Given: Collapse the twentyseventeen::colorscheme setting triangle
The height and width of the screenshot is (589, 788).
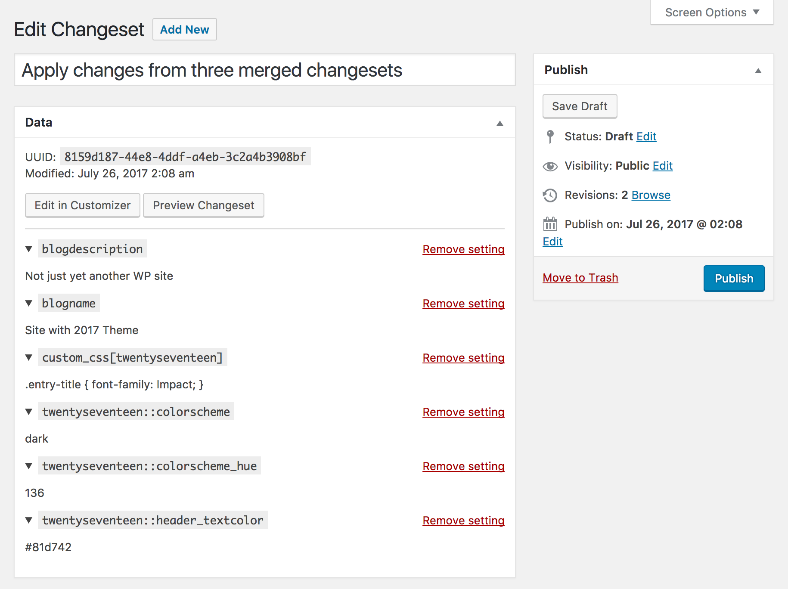Looking at the screenshot, I should tap(29, 412).
